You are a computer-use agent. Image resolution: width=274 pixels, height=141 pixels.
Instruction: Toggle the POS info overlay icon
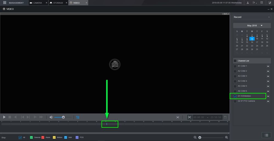coord(78,117)
